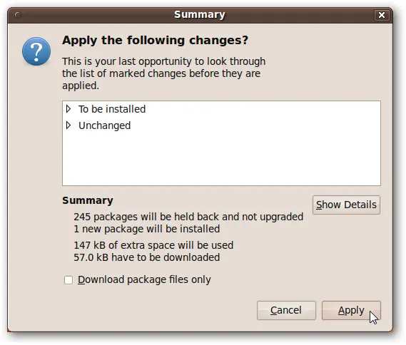Select the To be installed row label
The height and width of the screenshot is (345, 406).
112,109
